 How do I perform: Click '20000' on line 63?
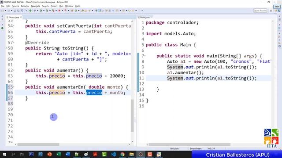pos(116,76)
